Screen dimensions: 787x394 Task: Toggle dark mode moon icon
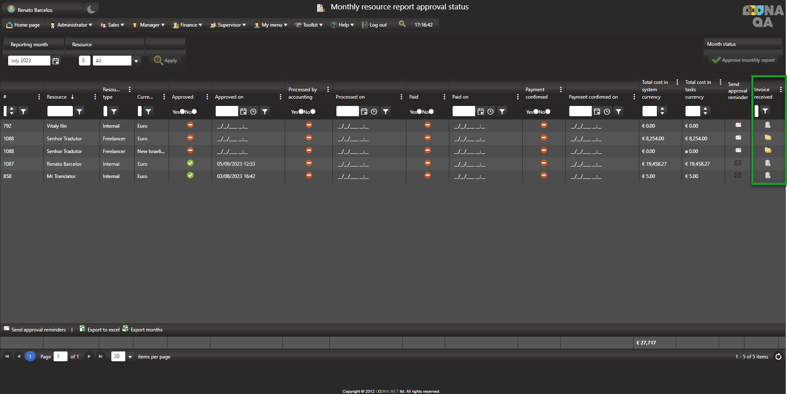pos(91,9)
